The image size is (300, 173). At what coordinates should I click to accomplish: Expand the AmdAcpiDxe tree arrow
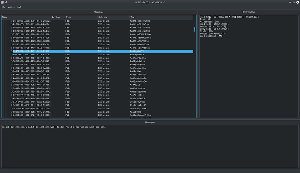click(x=12, y=85)
